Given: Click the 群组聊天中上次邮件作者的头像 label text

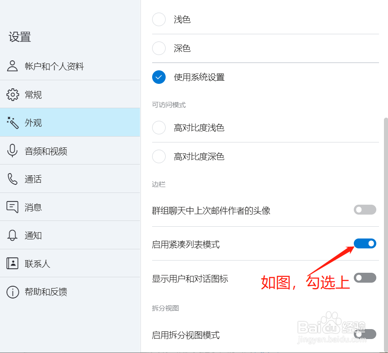Looking at the screenshot, I should coord(211,211).
